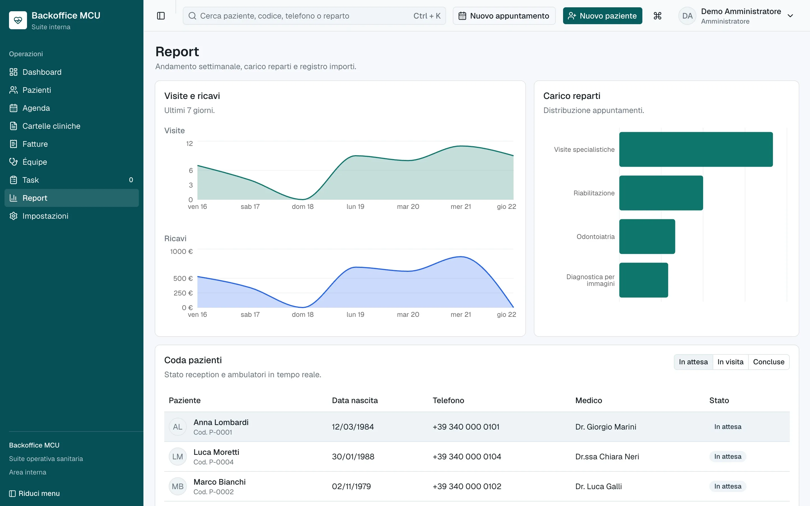The image size is (810, 506).
Task: Focus the patient search field
Action: tap(314, 16)
